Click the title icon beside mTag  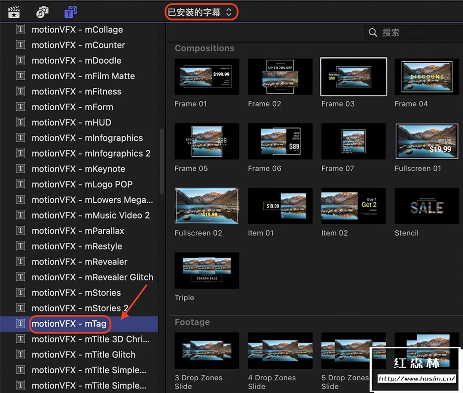click(x=20, y=323)
